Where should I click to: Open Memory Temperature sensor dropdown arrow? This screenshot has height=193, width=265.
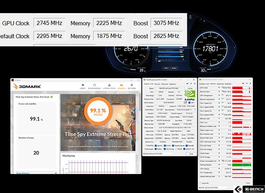219,99
